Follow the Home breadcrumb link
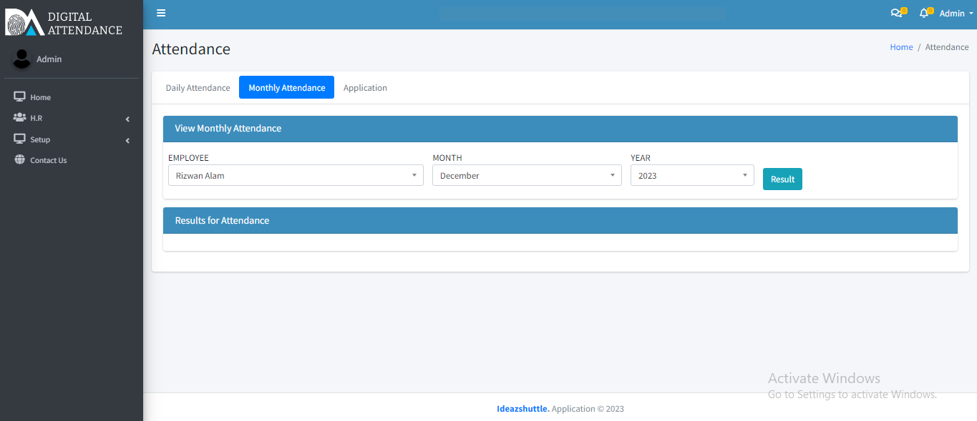The image size is (977, 421). pyautogui.click(x=901, y=47)
